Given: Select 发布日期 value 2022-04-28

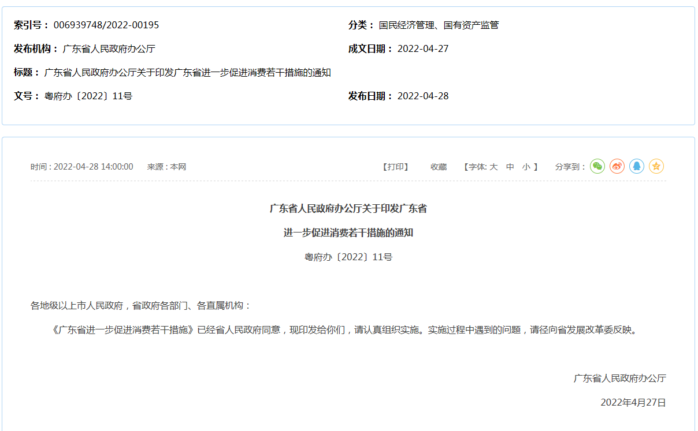Looking at the screenshot, I should 423,96.
